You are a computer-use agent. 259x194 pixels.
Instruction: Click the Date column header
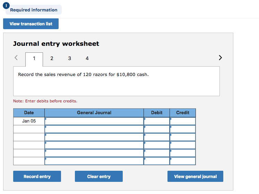coord(29,113)
